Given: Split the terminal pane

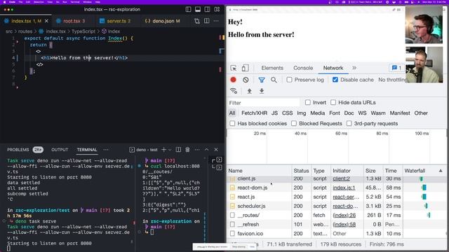Looking at the screenshot, I should 178,150.
